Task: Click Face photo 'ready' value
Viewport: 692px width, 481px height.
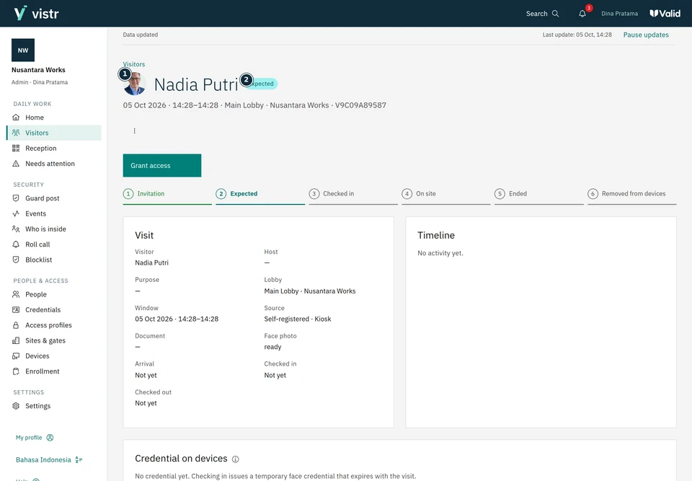Action: 272,347
